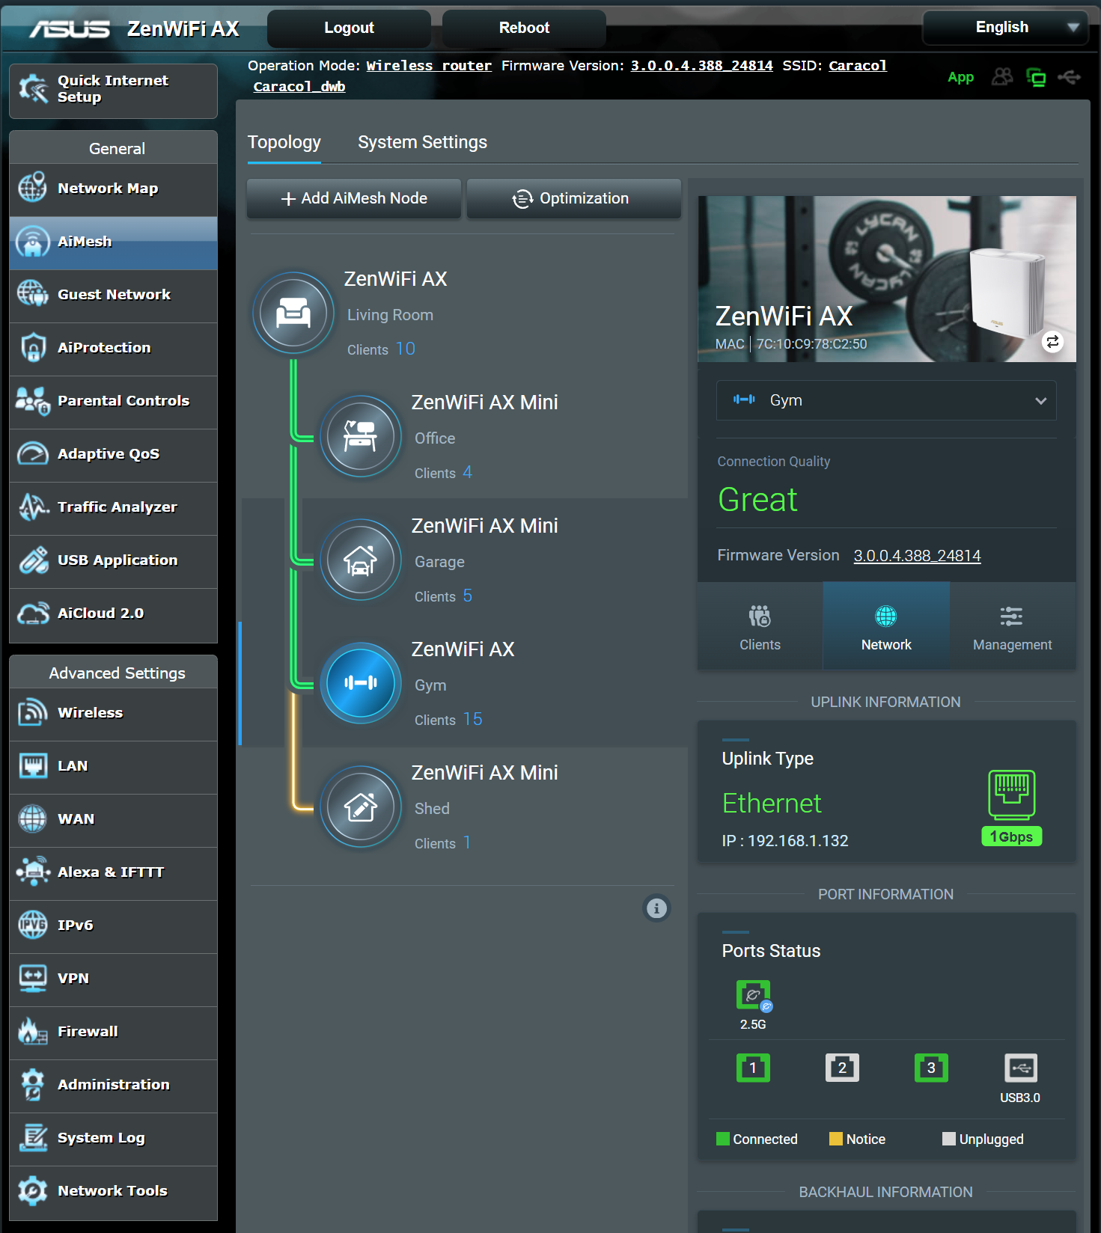Viewport: 1101px width, 1233px height.
Task: Select the Office node desk icon
Action: pos(361,436)
